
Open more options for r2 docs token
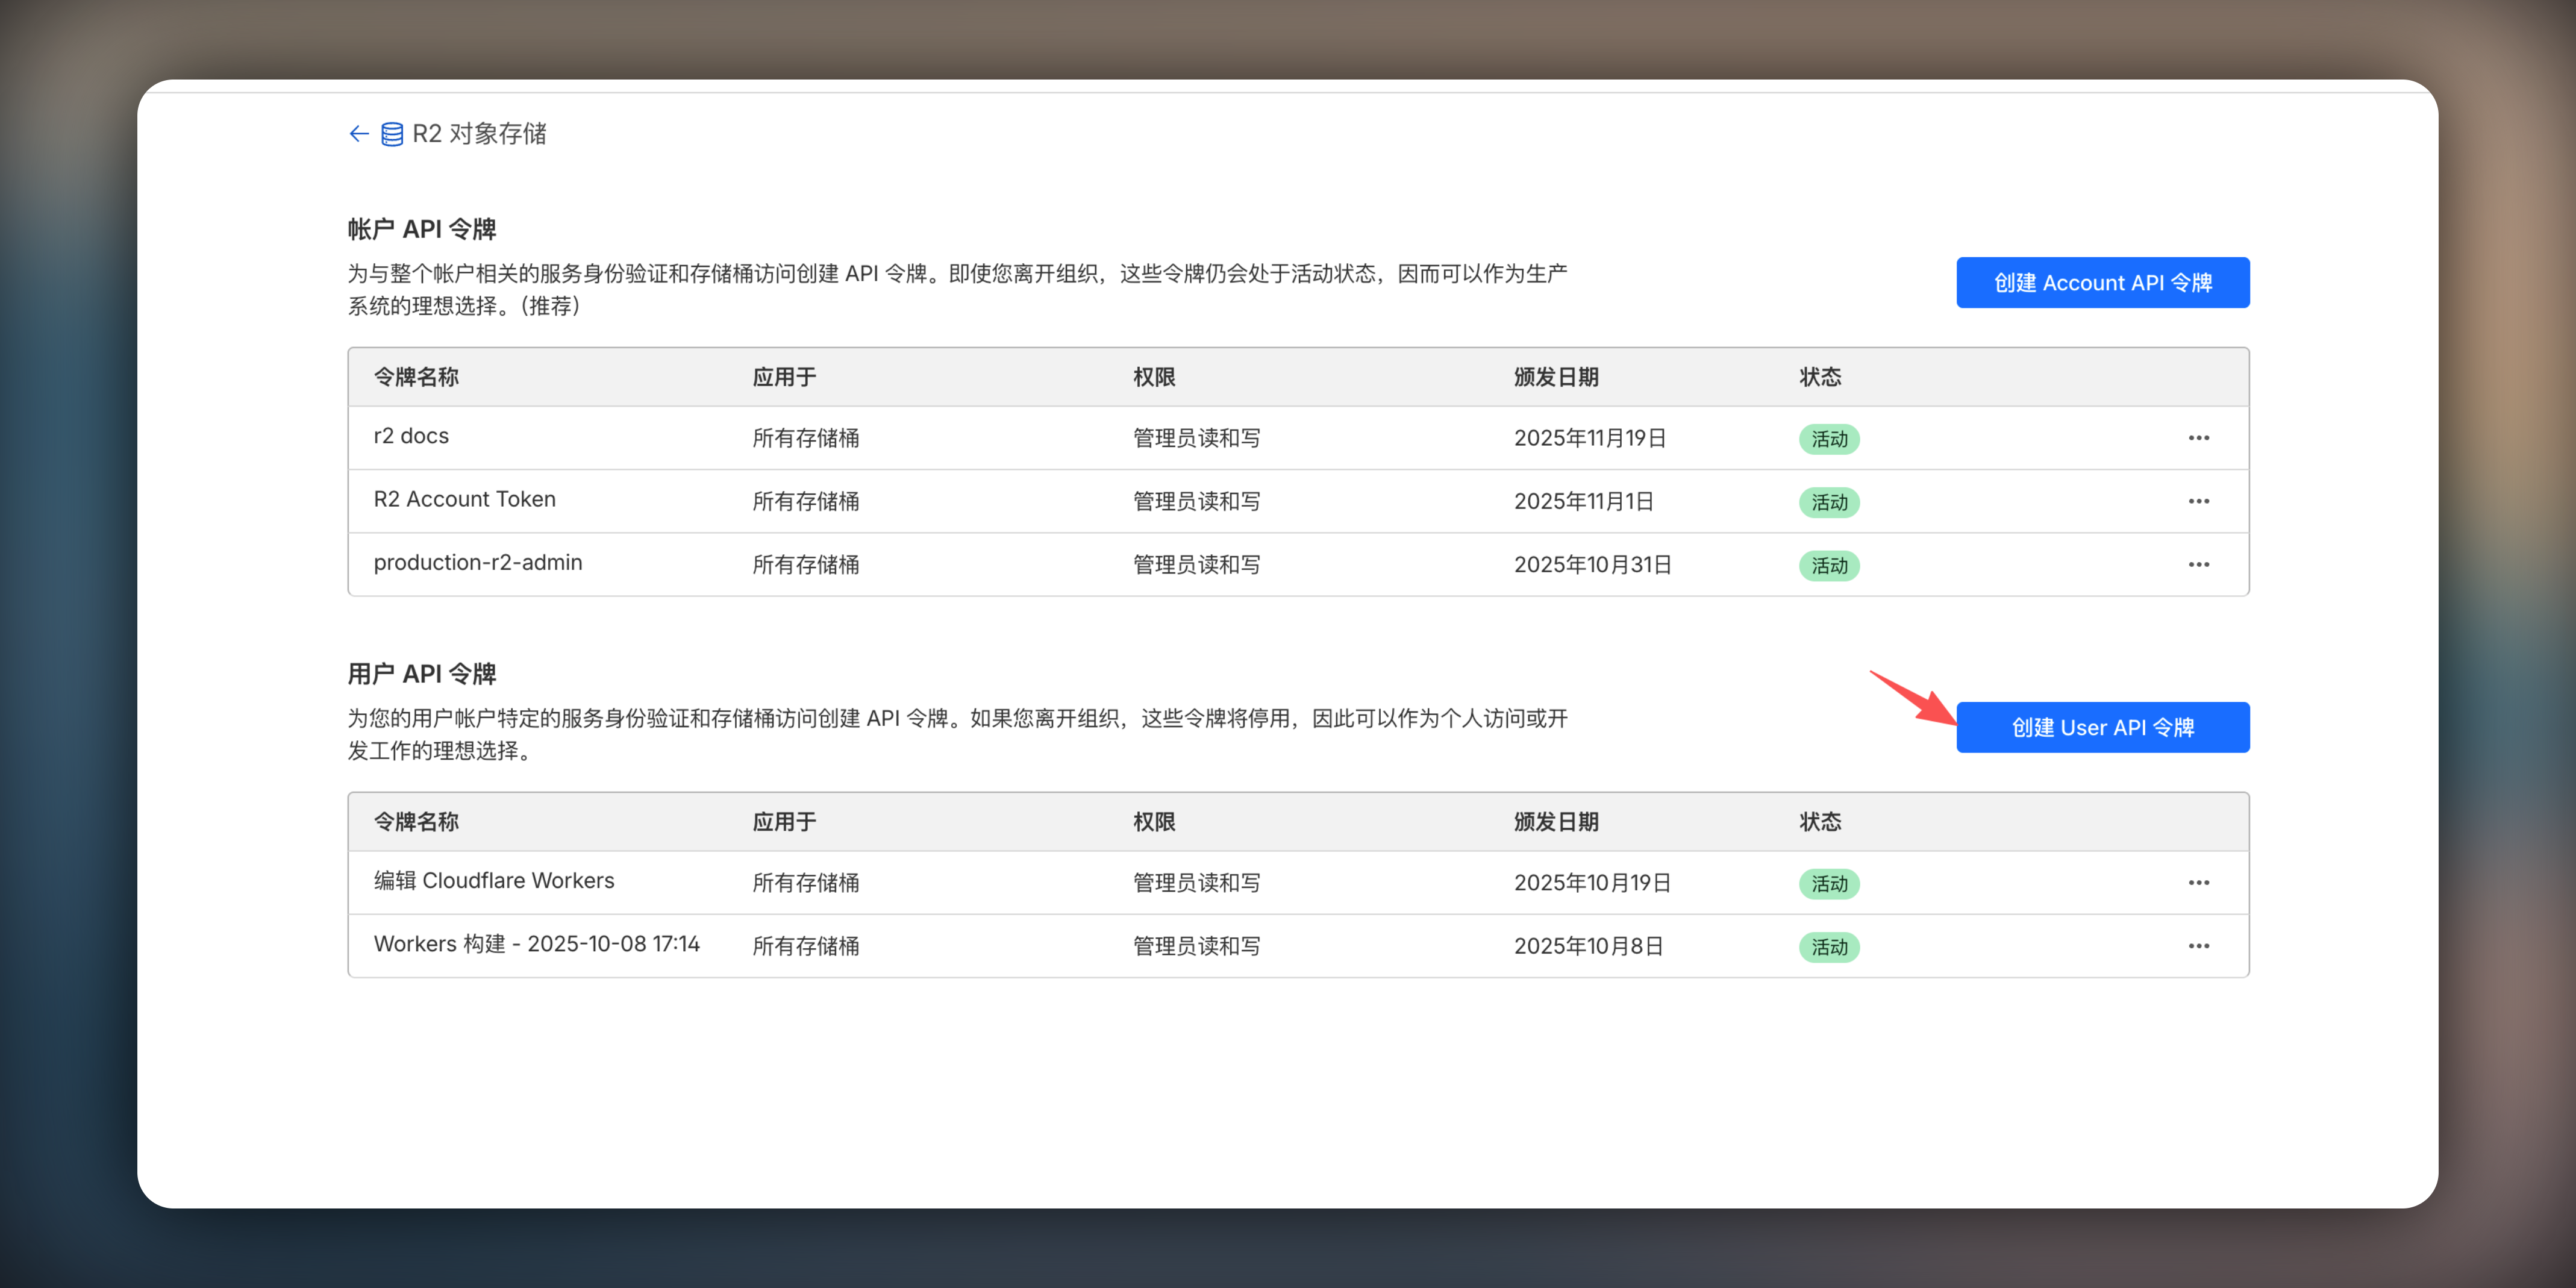[2198, 438]
